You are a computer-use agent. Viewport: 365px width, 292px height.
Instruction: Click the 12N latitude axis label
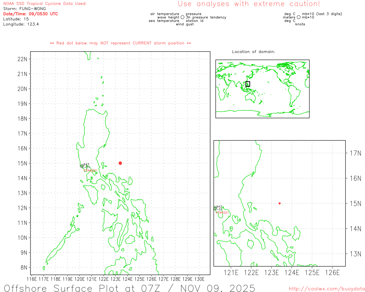tap(22, 208)
